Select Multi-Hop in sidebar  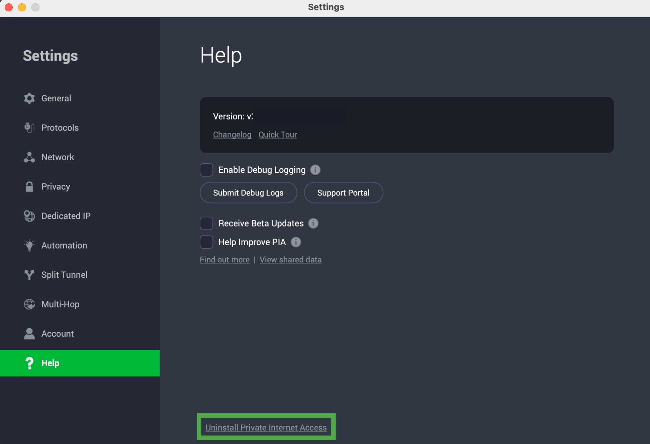tap(80, 304)
